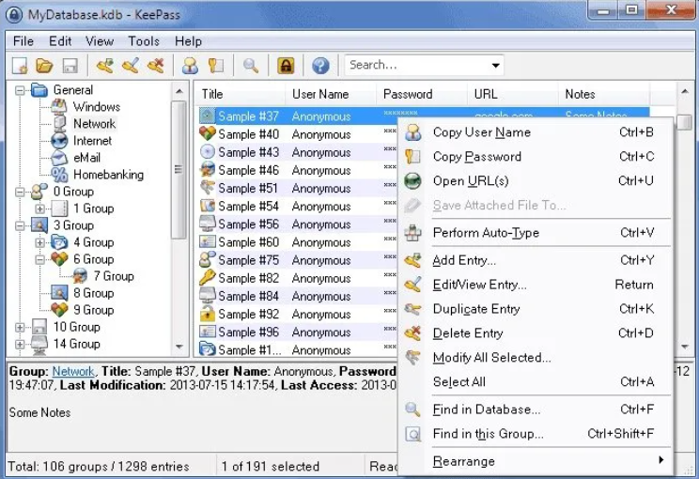
Task: Click the entry list scroll-up arrow
Action: tap(685, 92)
